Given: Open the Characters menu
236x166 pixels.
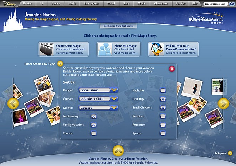Looking at the screenshot, I should coord(161,4).
